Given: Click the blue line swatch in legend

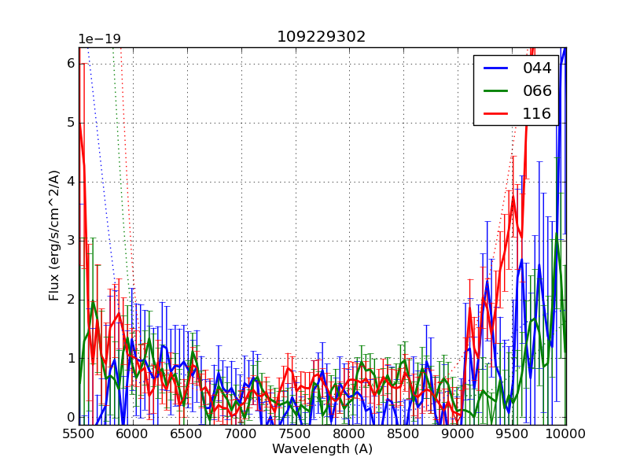Looking at the screenshot, I should click(x=495, y=68).
